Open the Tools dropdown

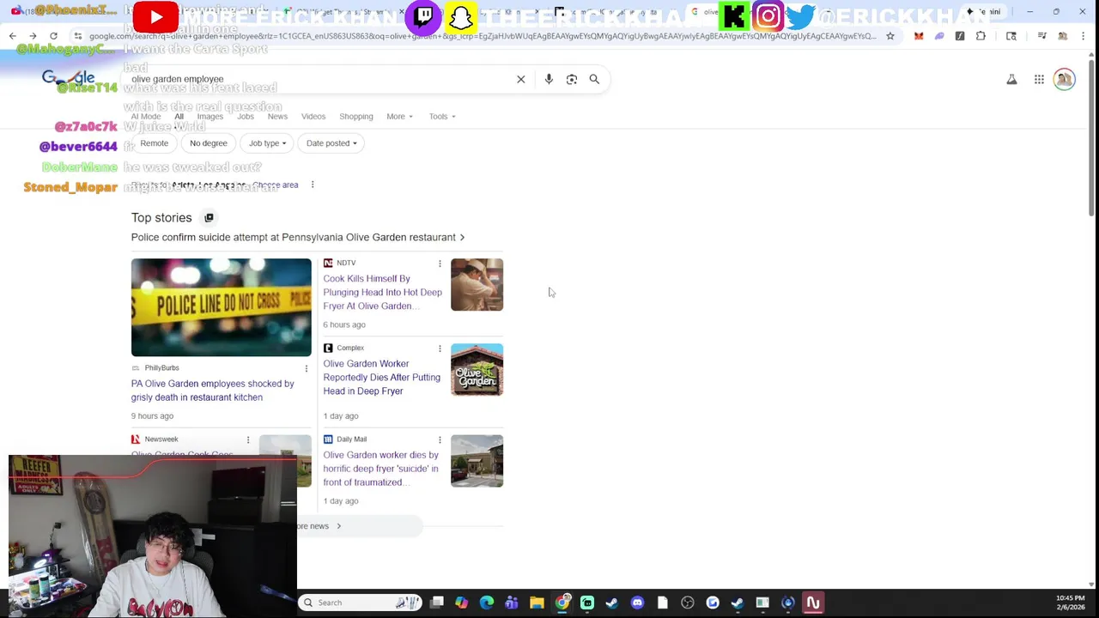(x=442, y=117)
